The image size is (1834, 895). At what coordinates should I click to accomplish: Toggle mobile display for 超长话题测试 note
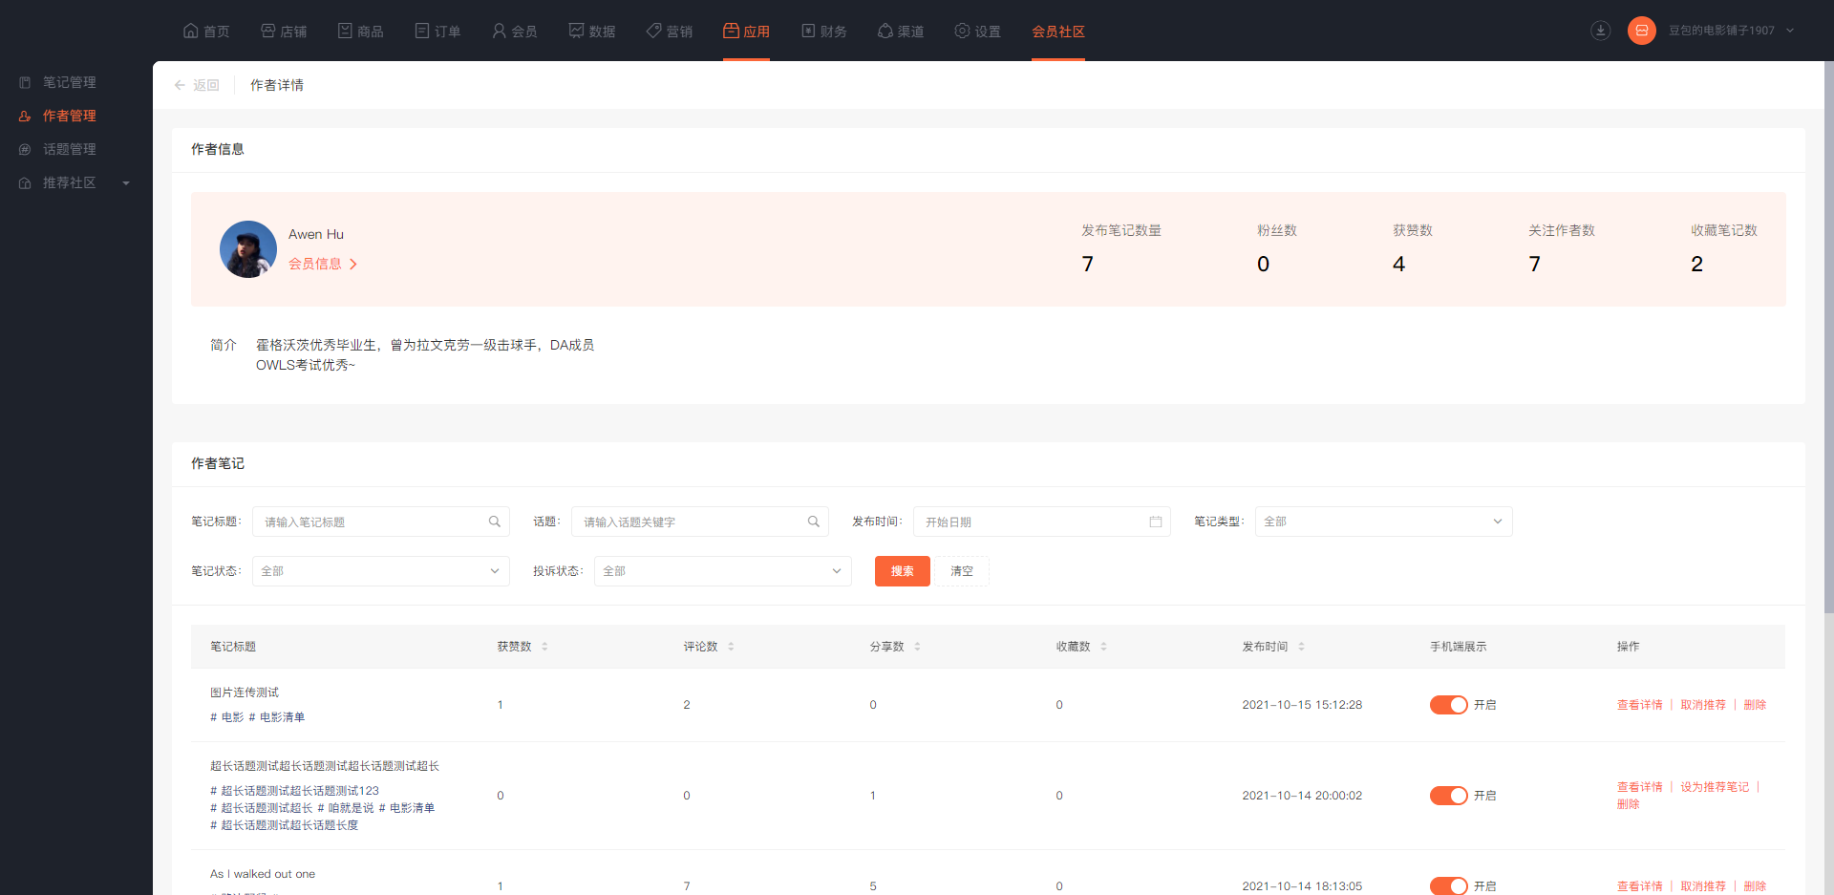point(1448,796)
